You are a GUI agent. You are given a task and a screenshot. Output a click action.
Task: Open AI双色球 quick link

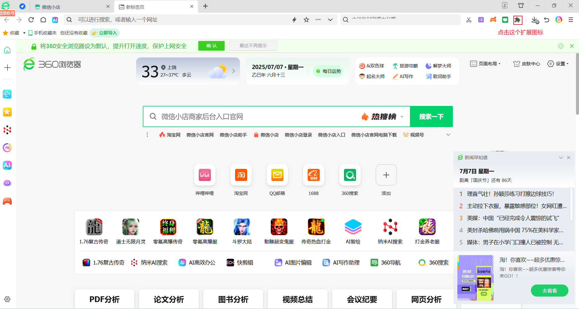371,66
